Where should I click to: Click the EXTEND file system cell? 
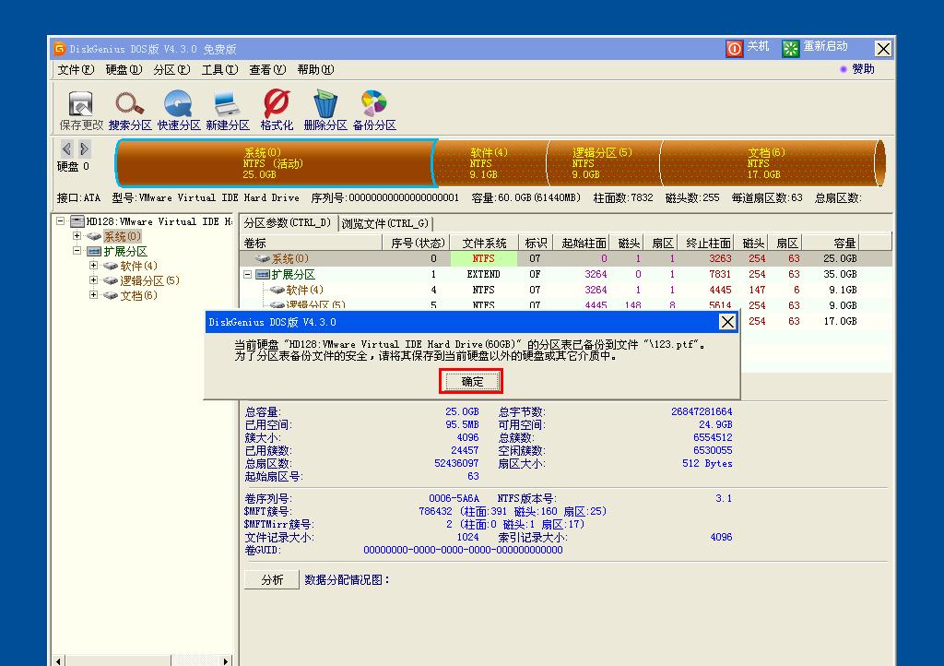(x=483, y=274)
